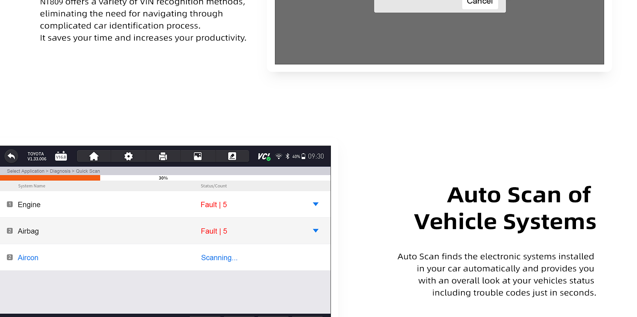Tap the Bluetooth status icon
The image size is (637, 317).
pyautogui.click(x=287, y=156)
